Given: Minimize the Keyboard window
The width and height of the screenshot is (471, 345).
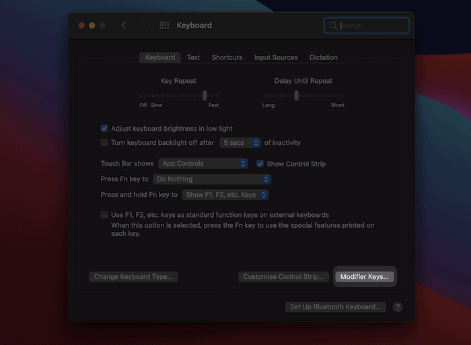Looking at the screenshot, I should [x=92, y=26].
